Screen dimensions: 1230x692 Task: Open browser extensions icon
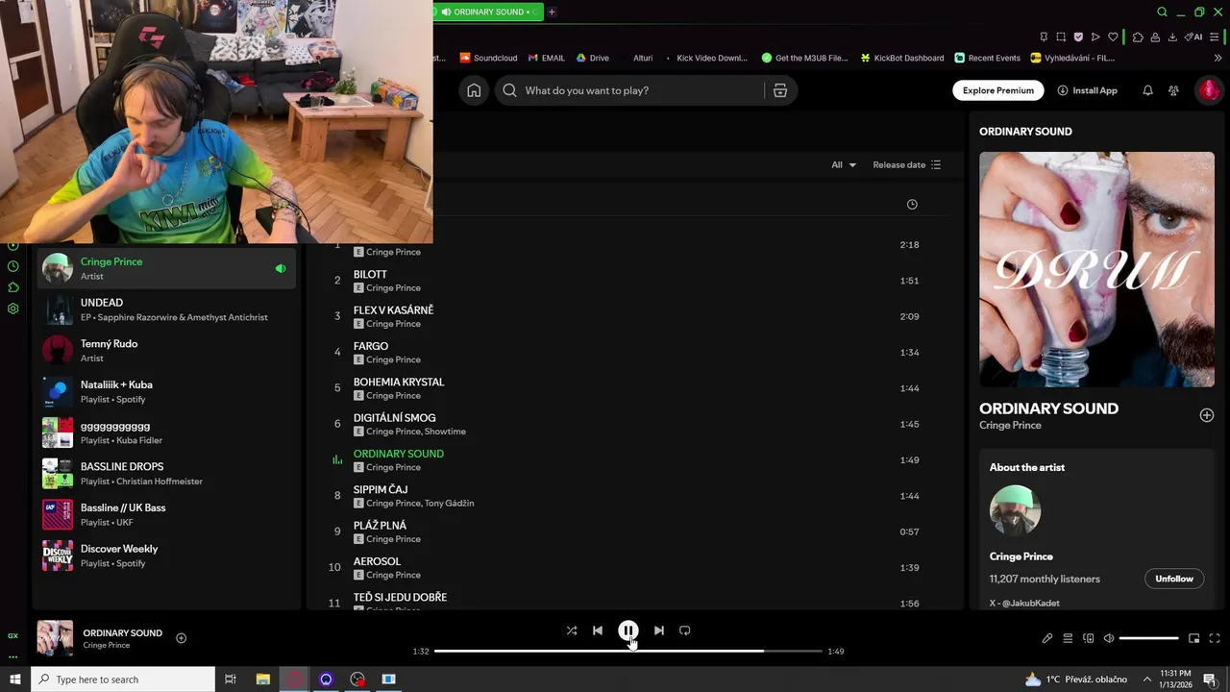(1138, 37)
